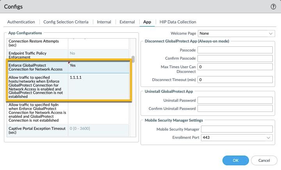Click the help question mark icon
Screen dimensions: 281x170
[x=273, y=7]
